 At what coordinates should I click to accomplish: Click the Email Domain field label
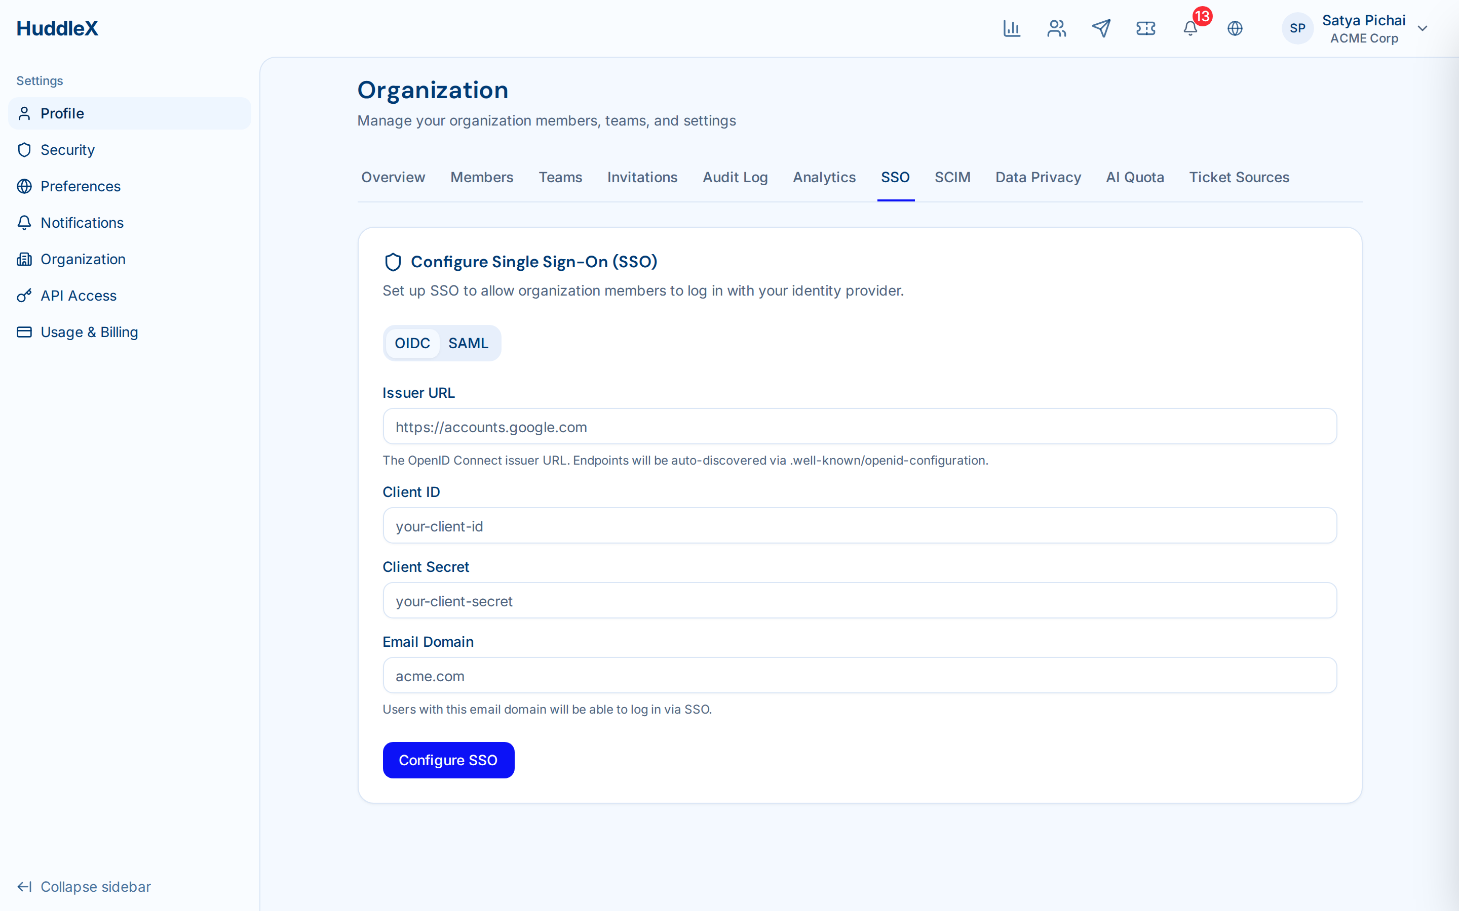tap(428, 642)
